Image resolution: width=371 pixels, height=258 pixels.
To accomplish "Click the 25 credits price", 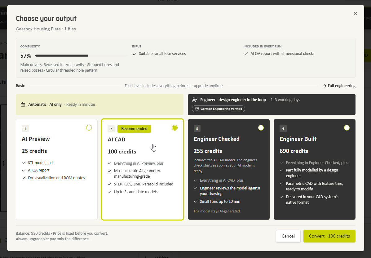I will [34, 151].
